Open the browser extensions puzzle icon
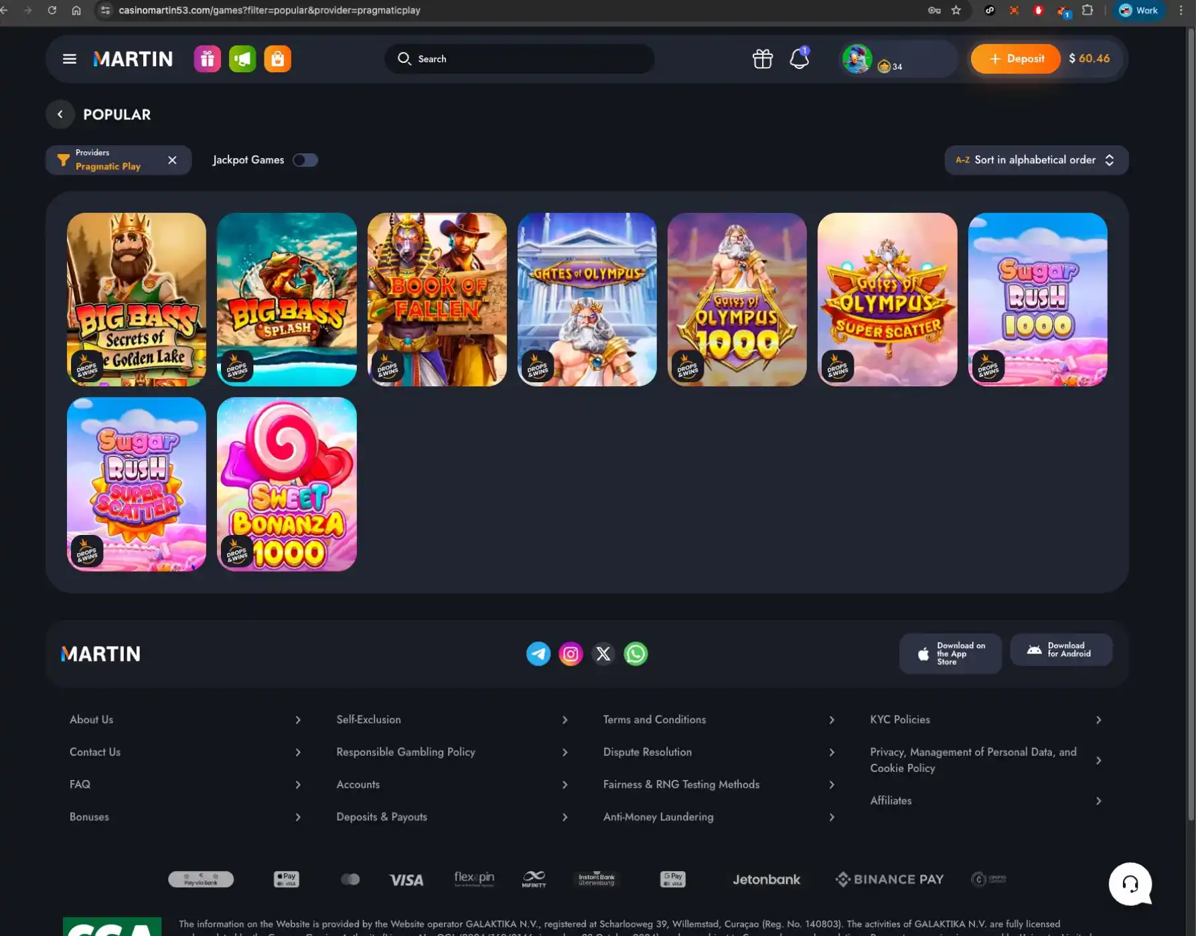 (1088, 10)
